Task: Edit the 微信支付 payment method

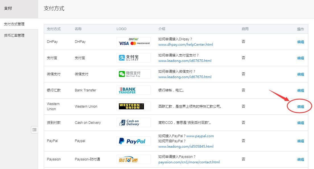Action: point(300,74)
